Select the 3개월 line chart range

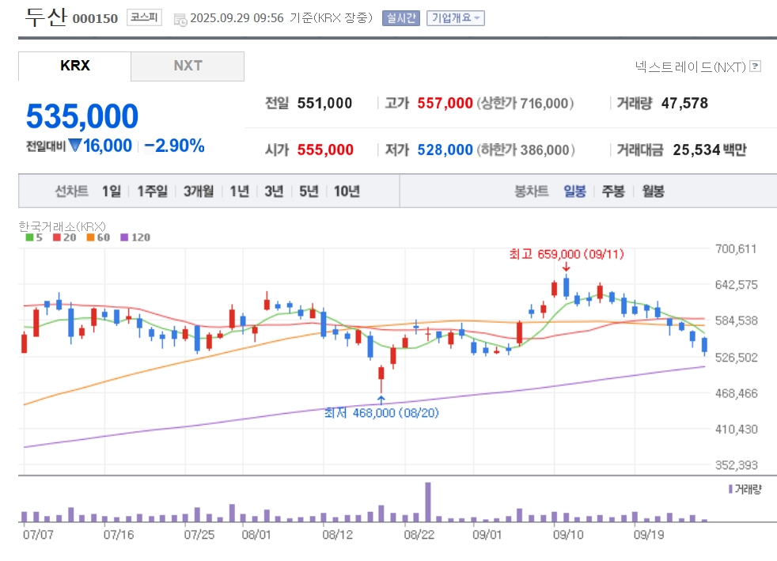(x=199, y=191)
